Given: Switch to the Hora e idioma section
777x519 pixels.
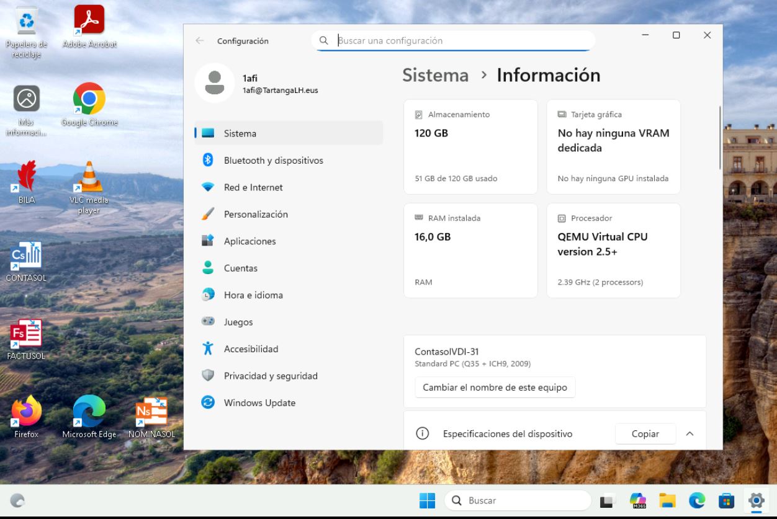Looking at the screenshot, I should 253,295.
